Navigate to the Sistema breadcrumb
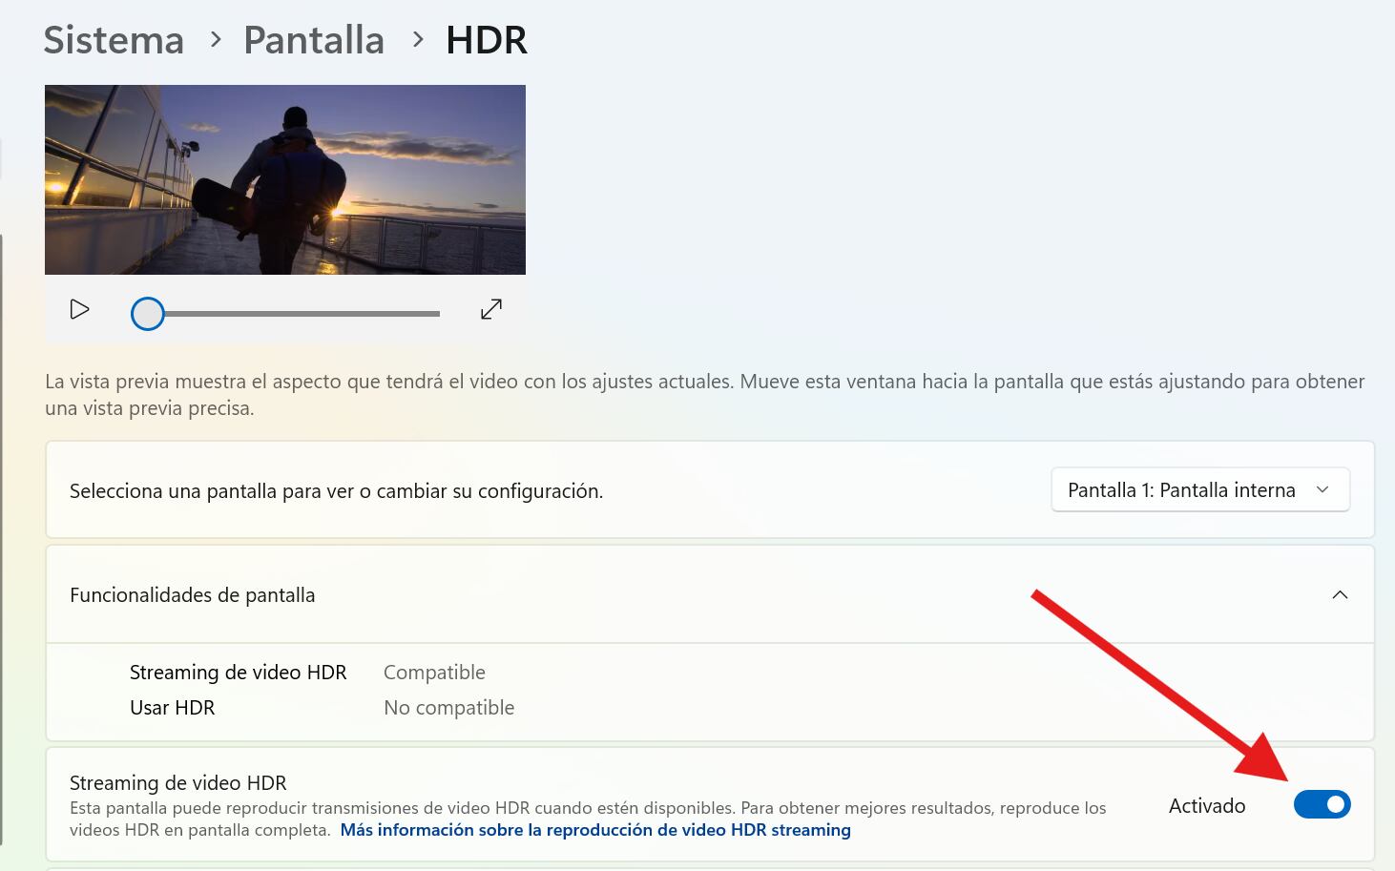This screenshot has width=1395, height=871. pos(113,39)
